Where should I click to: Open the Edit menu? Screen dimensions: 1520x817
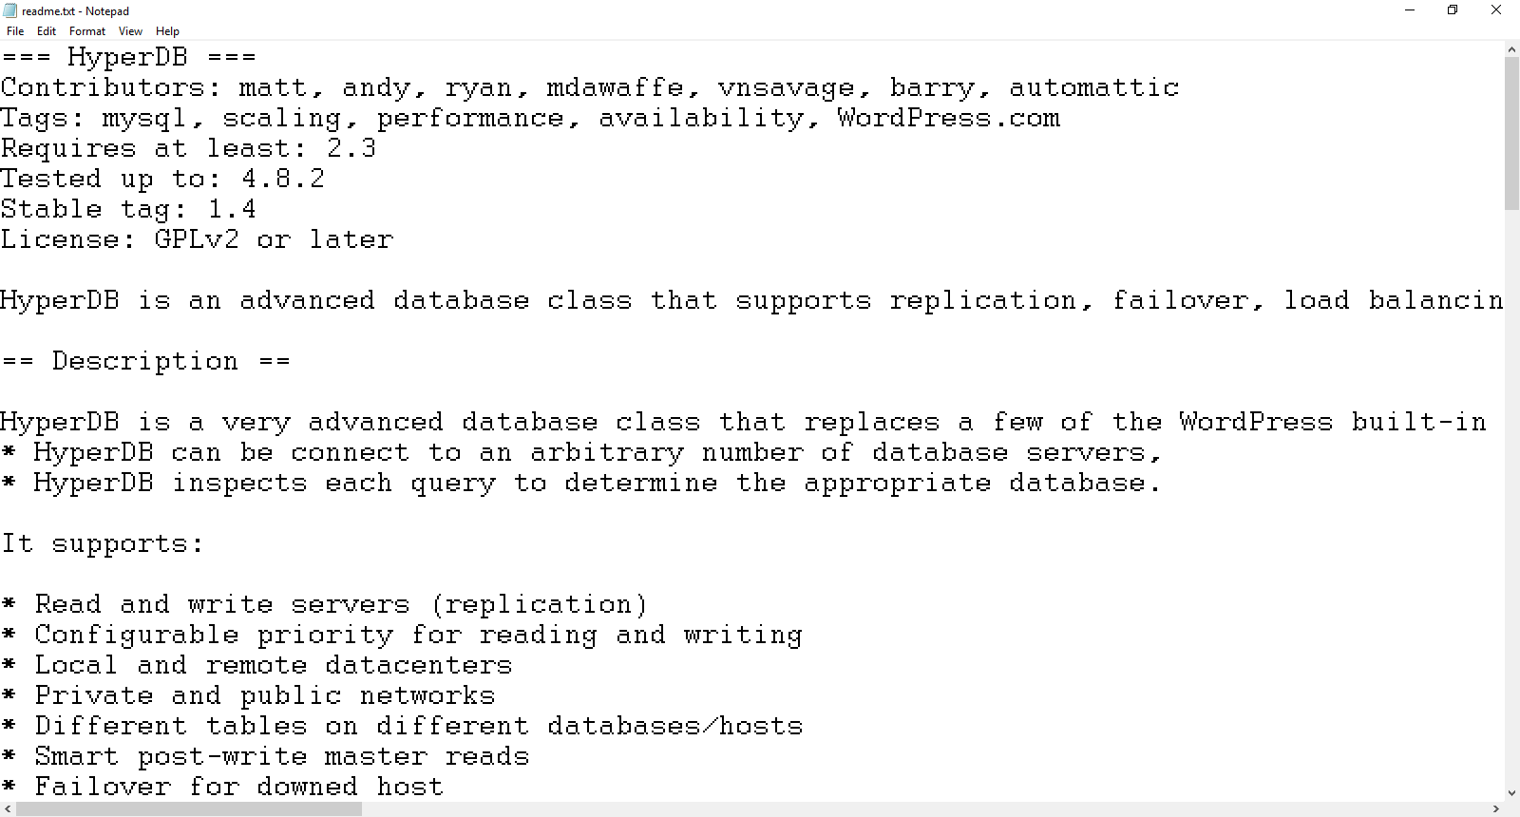[x=47, y=31]
